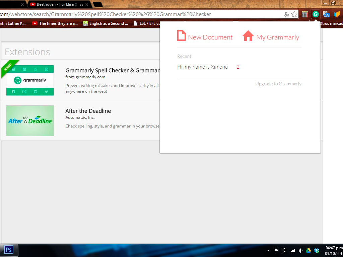Click Google Drive tray icon
This screenshot has width=343, height=257.
point(308,251)
